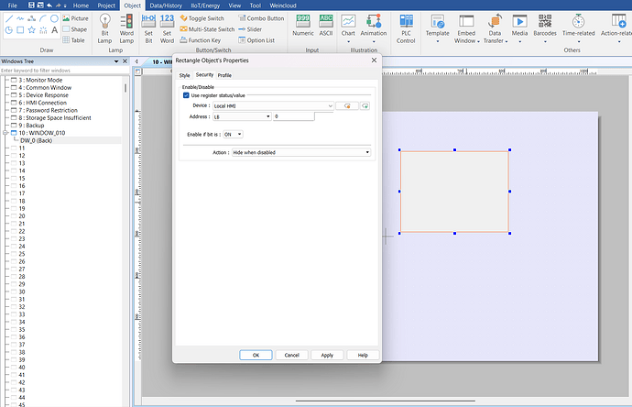Click the address value input field
The width and height of the screenshot is (632, 407).
click(x=292, y=116)
